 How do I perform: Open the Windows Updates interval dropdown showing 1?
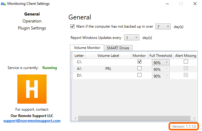(x=131, y=37)
